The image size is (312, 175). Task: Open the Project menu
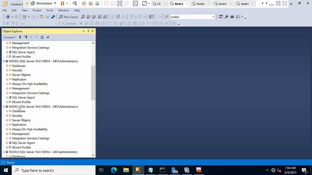tap(37, 10)
